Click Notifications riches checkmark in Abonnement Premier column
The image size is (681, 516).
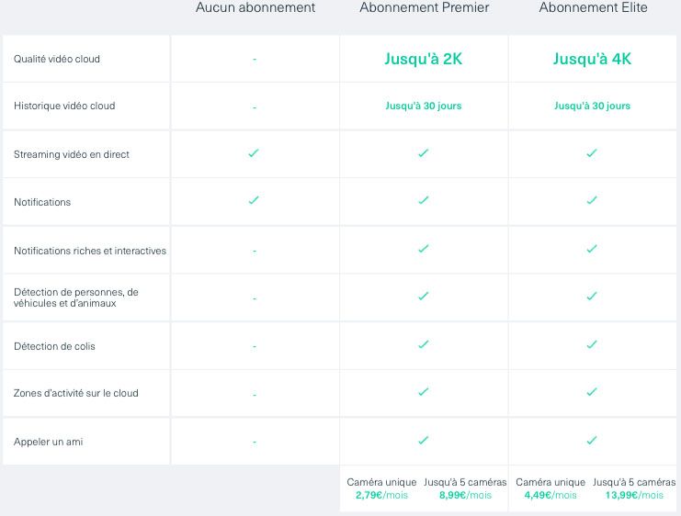tap(423, 249)
